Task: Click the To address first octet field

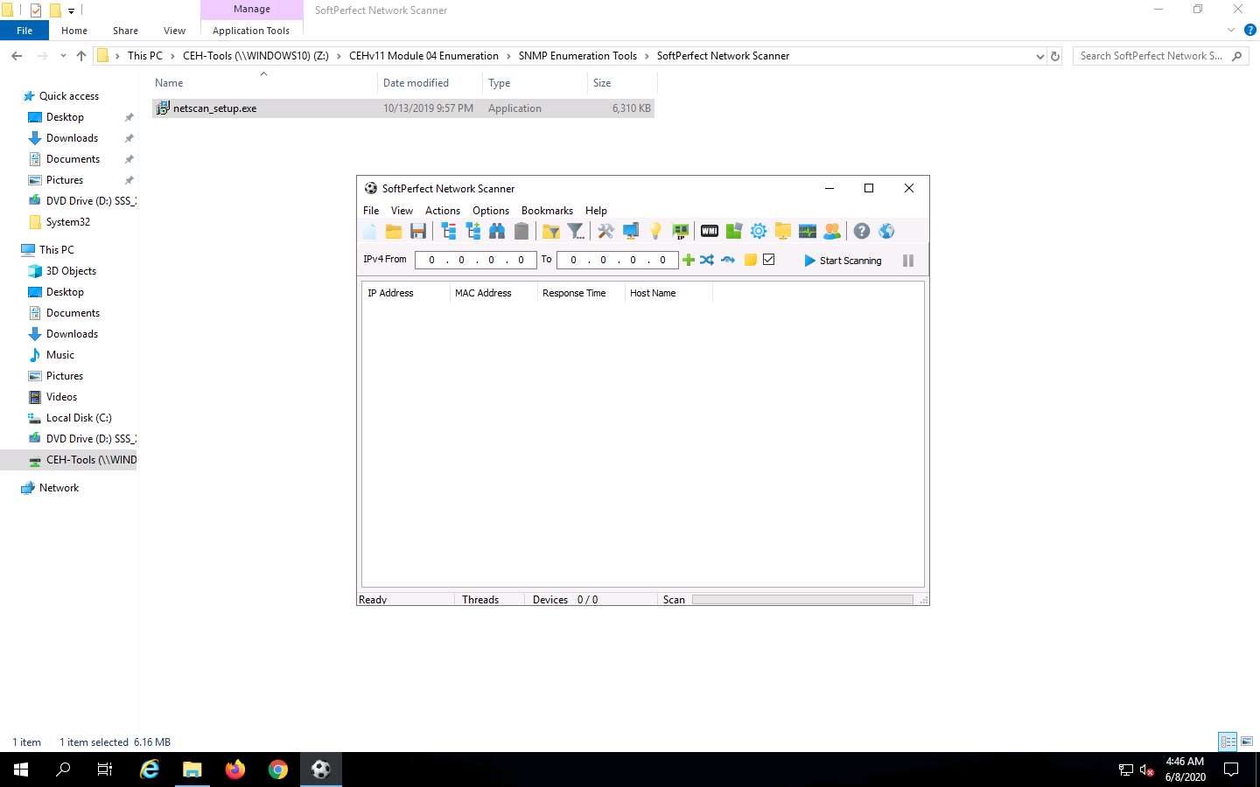Action: click(x=573, y=260)
